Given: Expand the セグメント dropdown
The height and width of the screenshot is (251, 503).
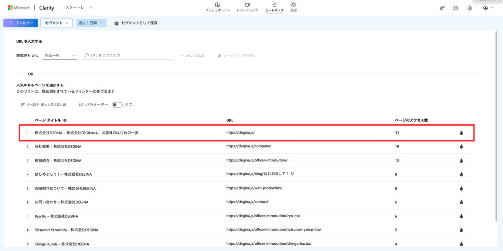Looking at the screenshot, I should pyautogui.click(x=56, y=23).
